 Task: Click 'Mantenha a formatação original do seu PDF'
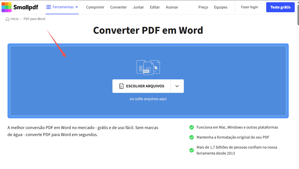coord(233,137)
